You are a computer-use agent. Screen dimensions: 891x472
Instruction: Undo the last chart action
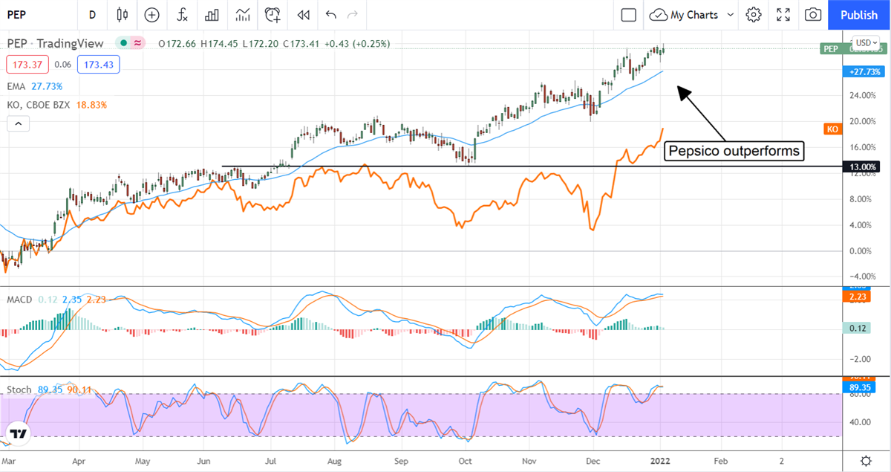[330, 15]
